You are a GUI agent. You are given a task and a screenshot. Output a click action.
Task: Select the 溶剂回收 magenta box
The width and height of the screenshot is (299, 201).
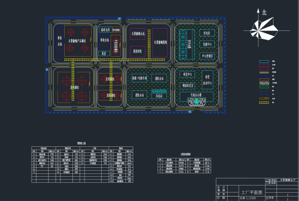coord(138,51)
